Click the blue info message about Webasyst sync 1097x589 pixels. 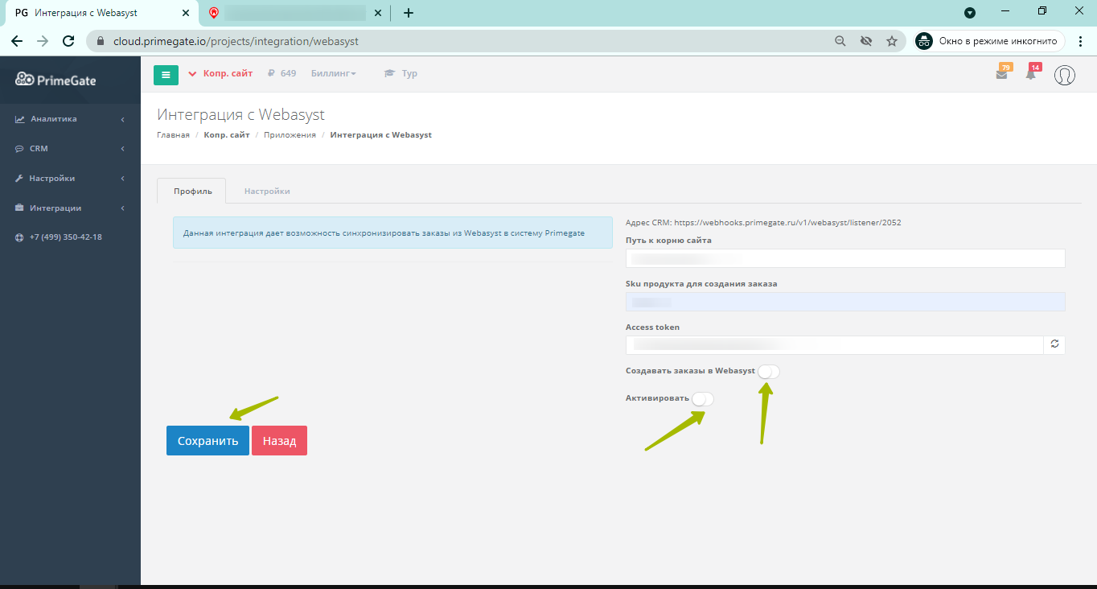point(392,233)
